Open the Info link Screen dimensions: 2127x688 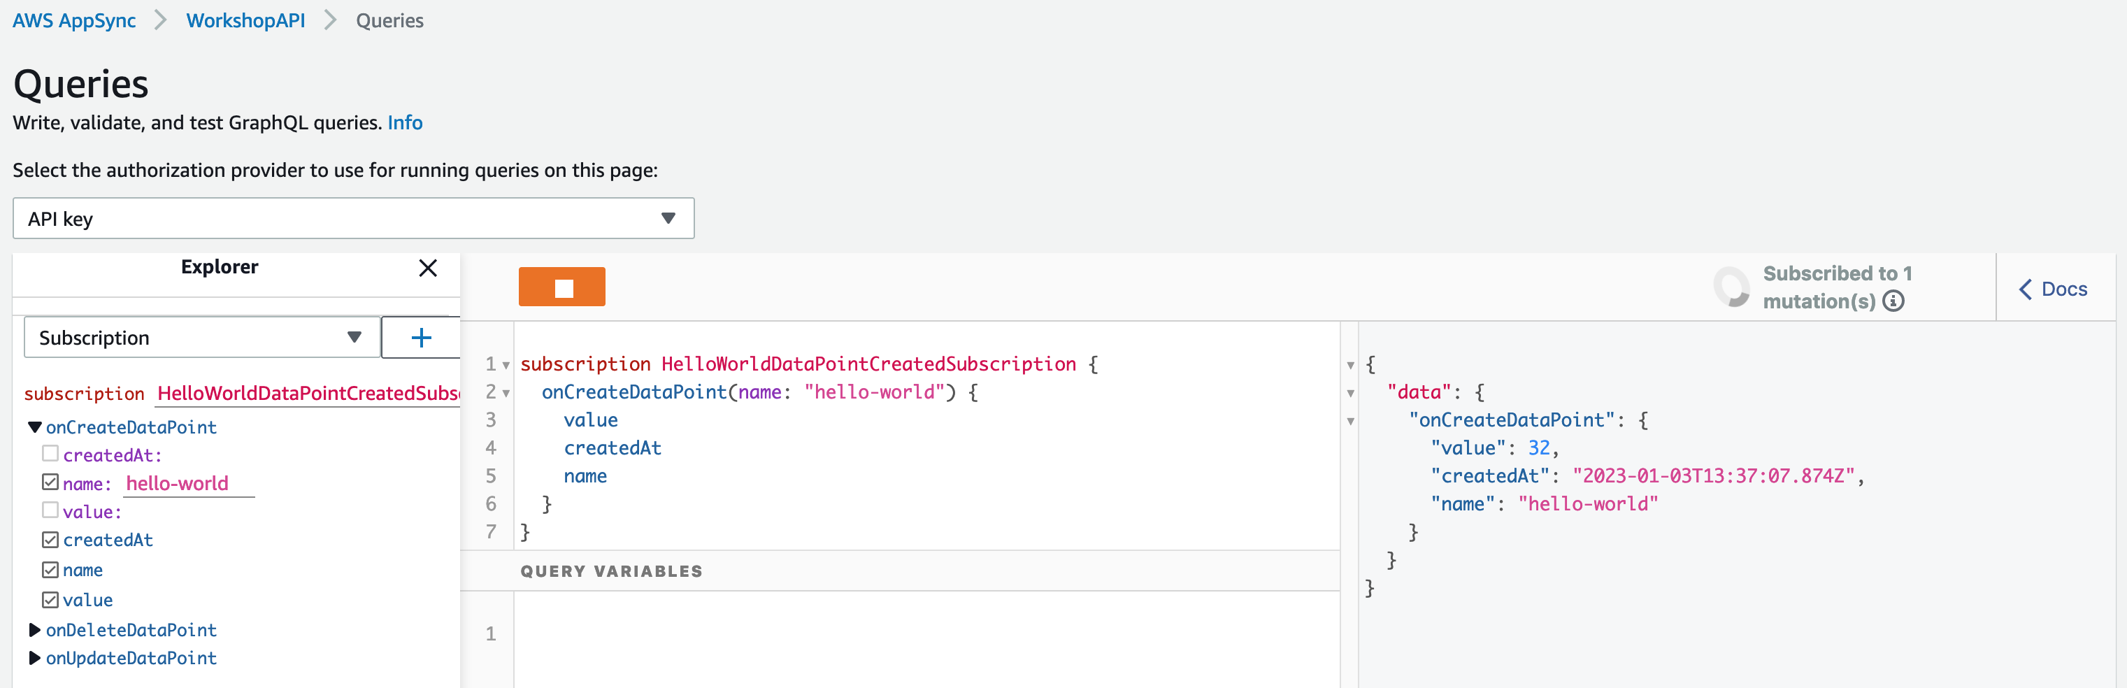(x=405, y=123)
